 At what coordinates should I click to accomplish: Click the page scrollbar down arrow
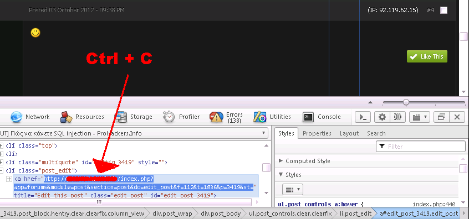(x=464, y=92)
